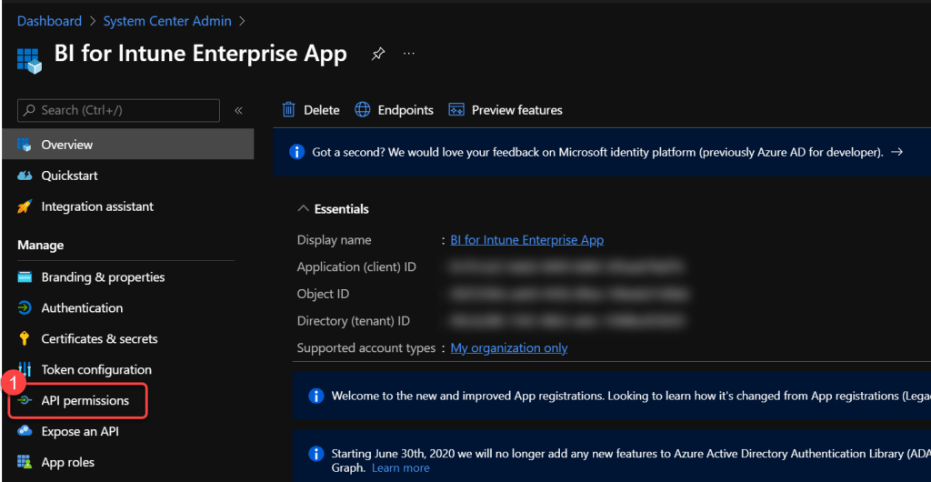Click the sidebar search field
The height and width of the screenshot is (482, 931).
point(118,110)
